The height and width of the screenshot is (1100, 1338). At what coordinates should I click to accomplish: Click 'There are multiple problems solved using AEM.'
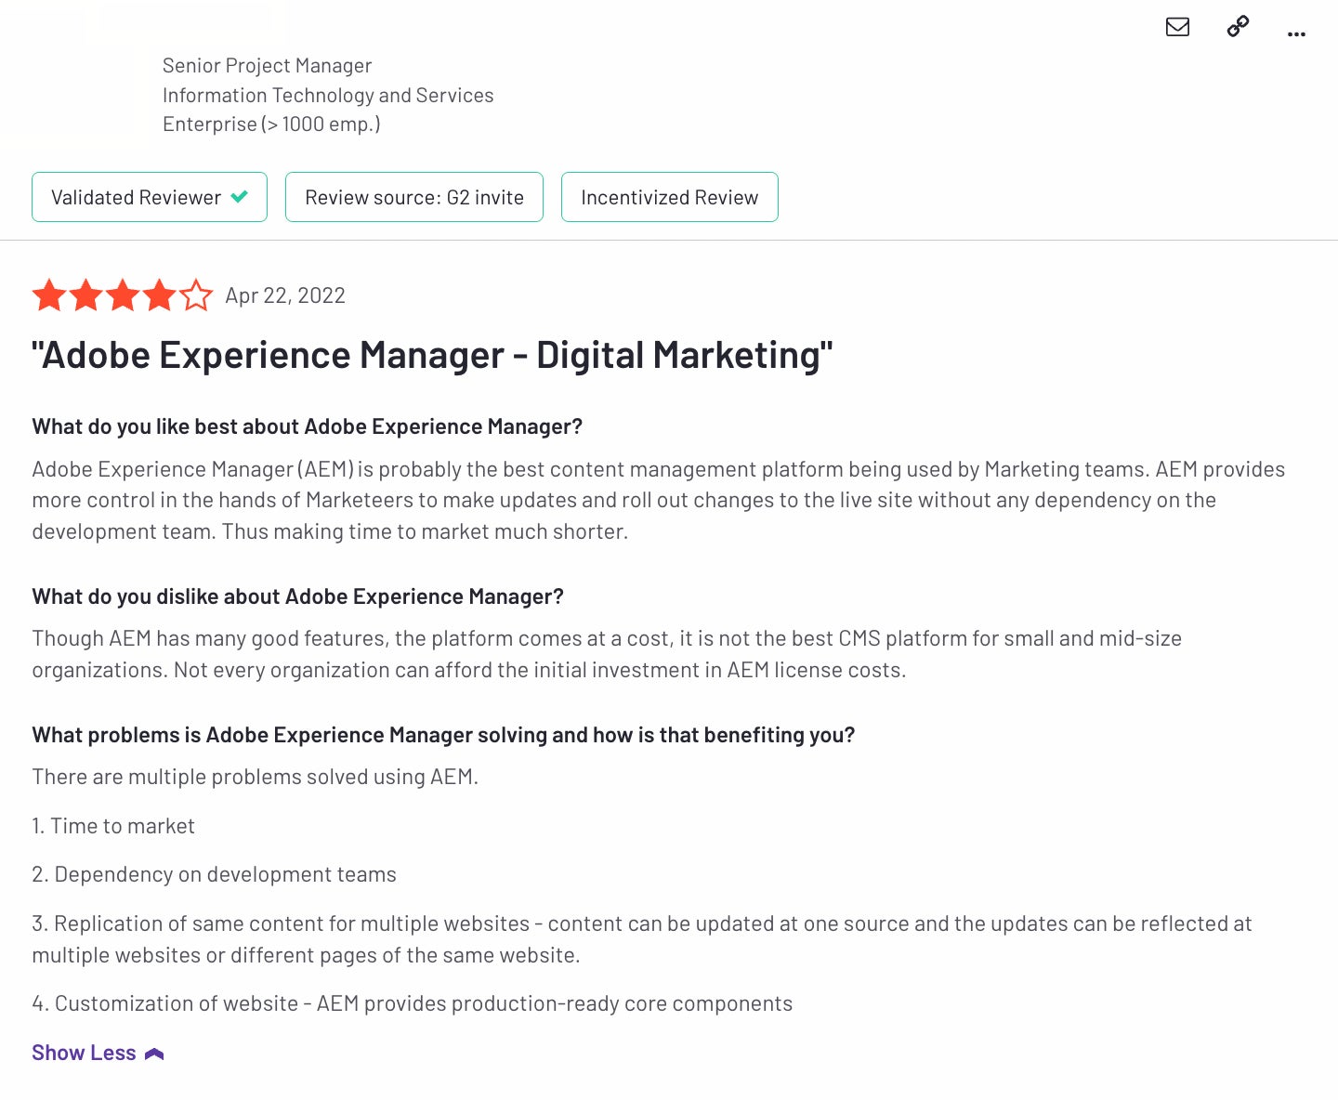tap(255, 777)
